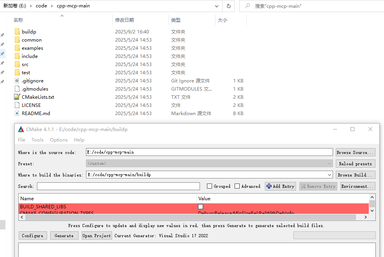Click the common folder icon
This screenshot has height=257, width=384.
[17, 40]
